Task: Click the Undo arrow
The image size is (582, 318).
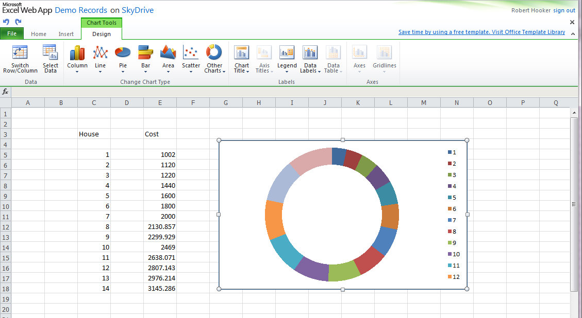Action: (x=6, y=22)
